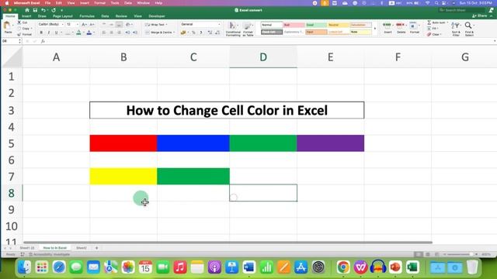
Task: Apply the Good cell style
Action: 316,25
